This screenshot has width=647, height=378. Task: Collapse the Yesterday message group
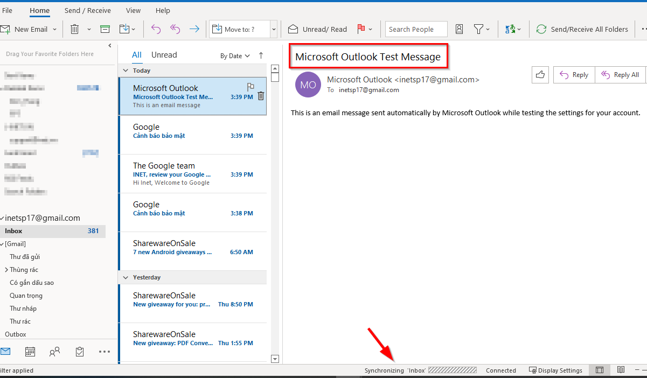click(x=126, y=277)
